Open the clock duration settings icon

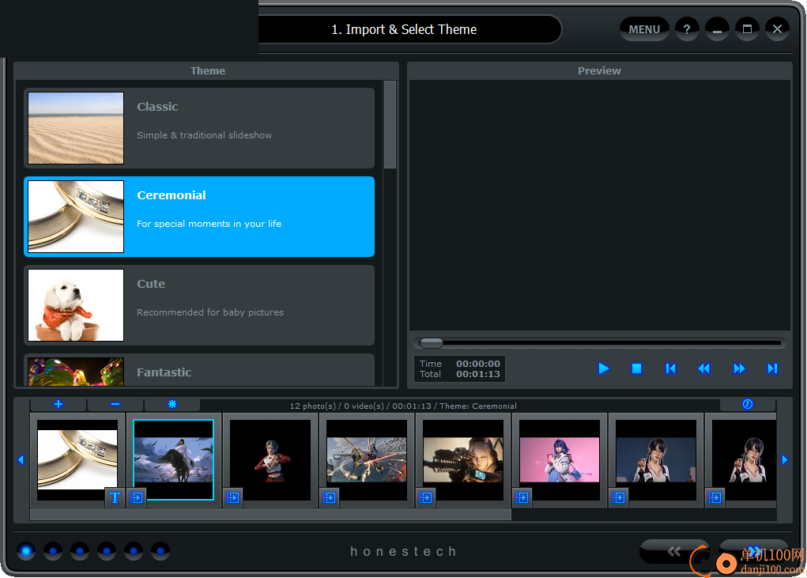748,405
